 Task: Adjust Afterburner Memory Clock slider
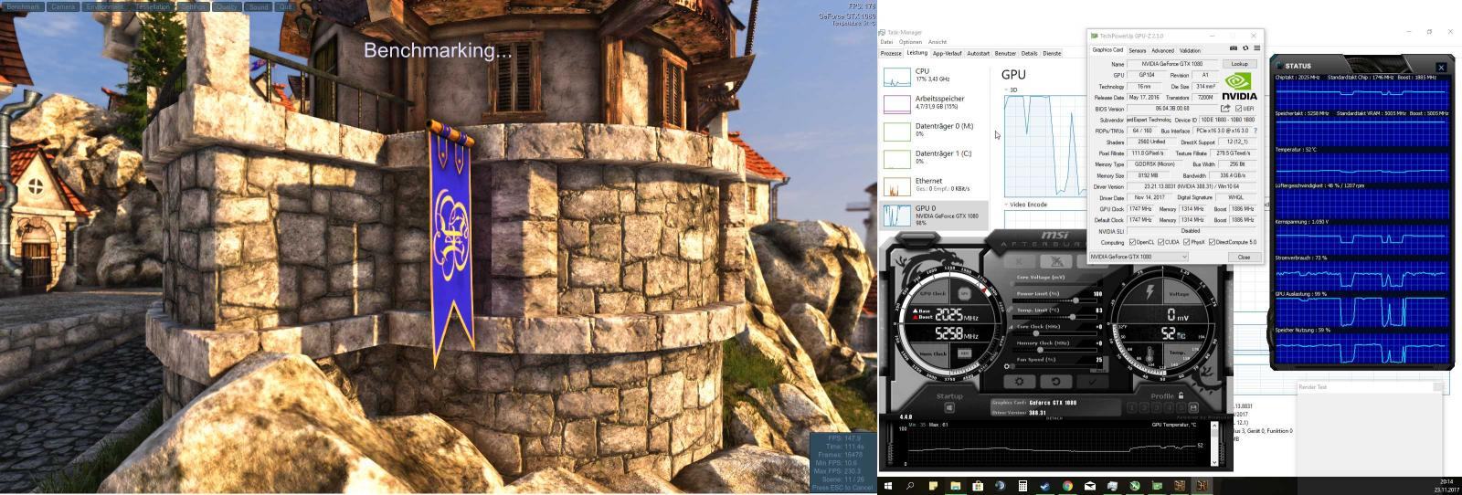point(1054,349)
